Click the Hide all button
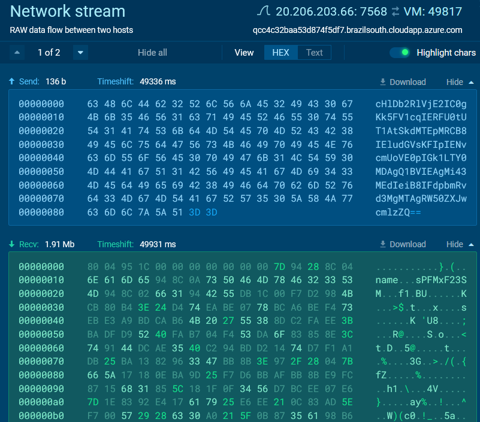The image size is (480, 422). coord(152,53)
